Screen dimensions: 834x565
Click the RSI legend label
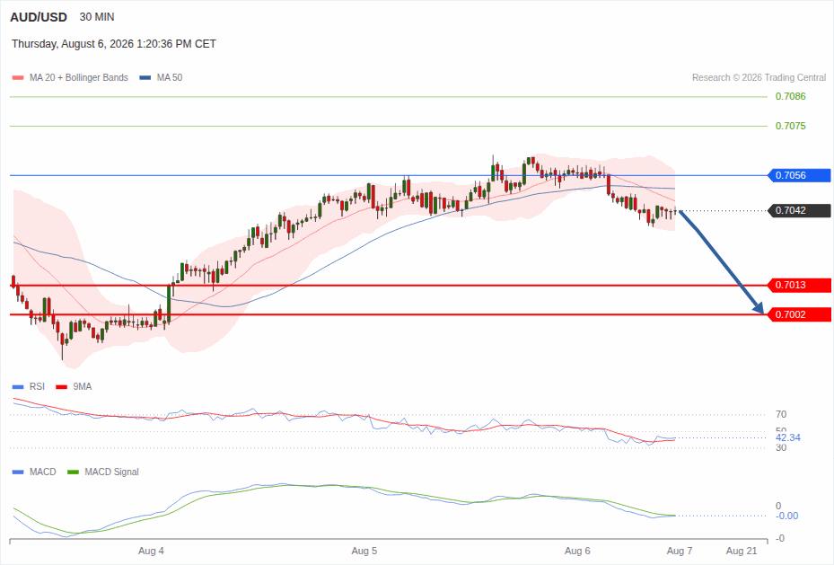pyautogui.click(x=37, y=387)
